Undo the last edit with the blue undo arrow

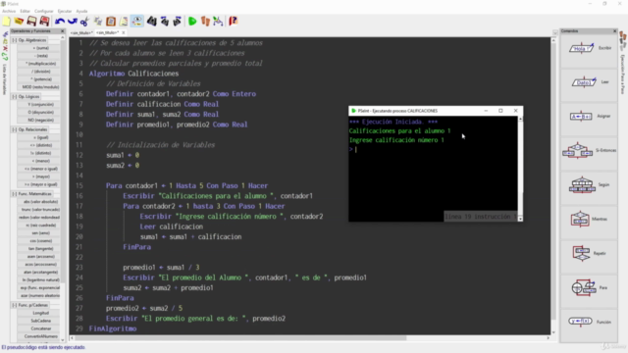(x=60, y=22)
